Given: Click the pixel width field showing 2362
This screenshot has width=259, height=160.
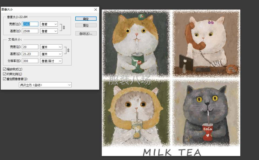Looking at the screenshot, I should click(30, 24).
